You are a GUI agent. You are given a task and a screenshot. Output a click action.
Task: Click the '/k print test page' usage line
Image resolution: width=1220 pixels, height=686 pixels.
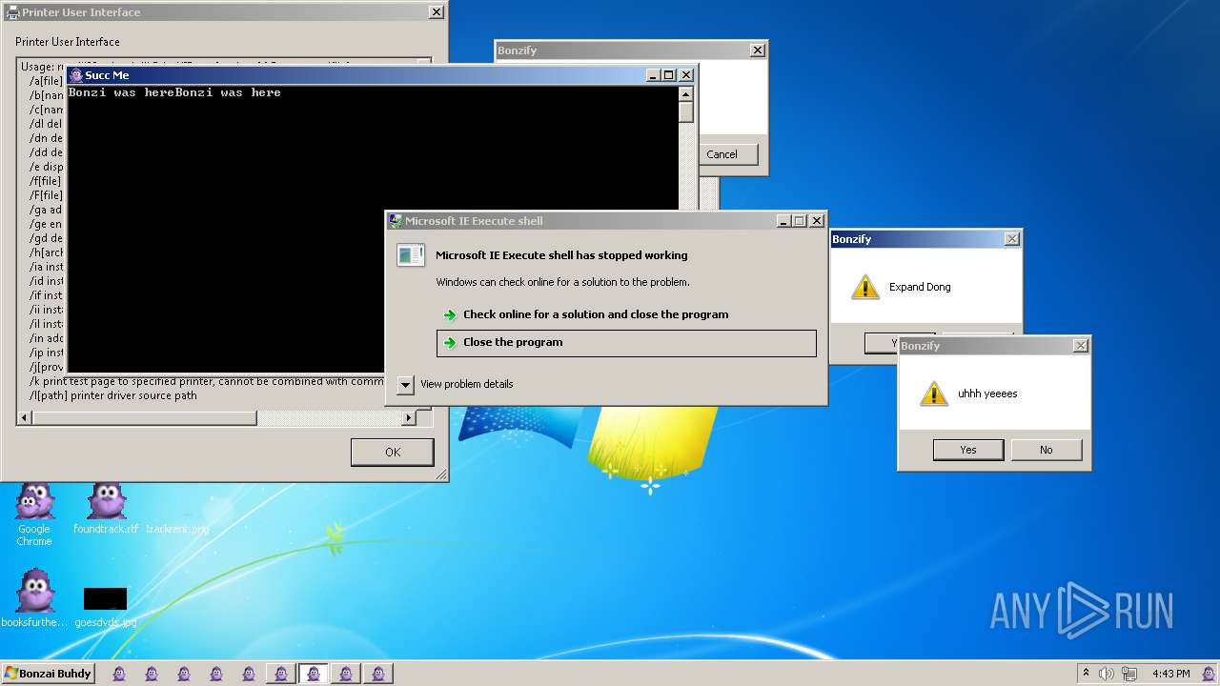(207, 381)
